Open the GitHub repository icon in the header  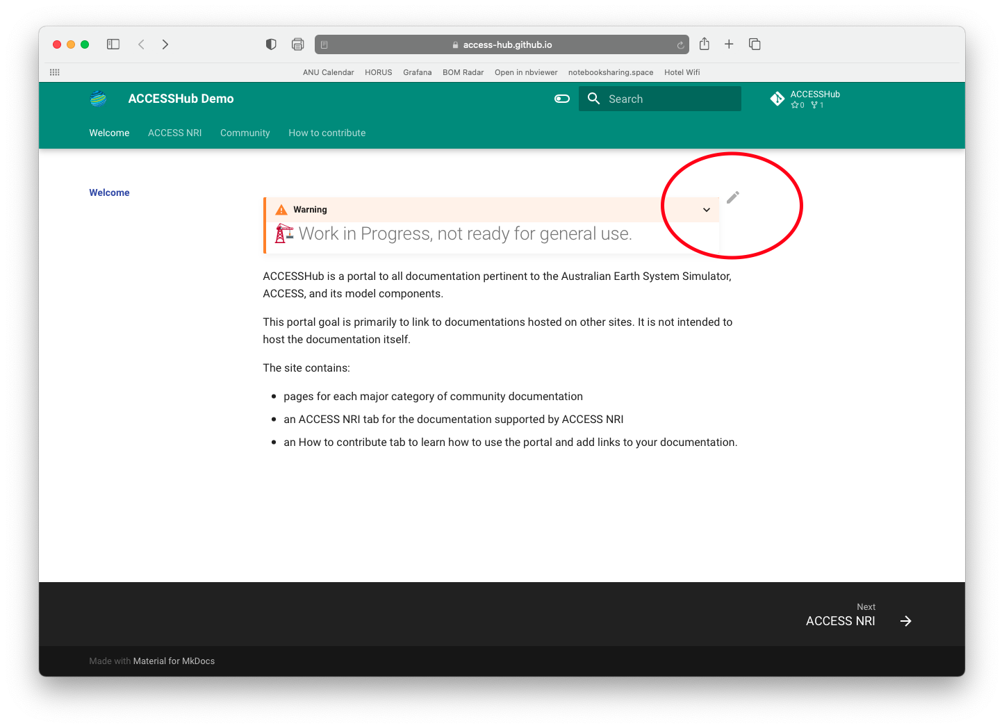[x=777, y=98]
